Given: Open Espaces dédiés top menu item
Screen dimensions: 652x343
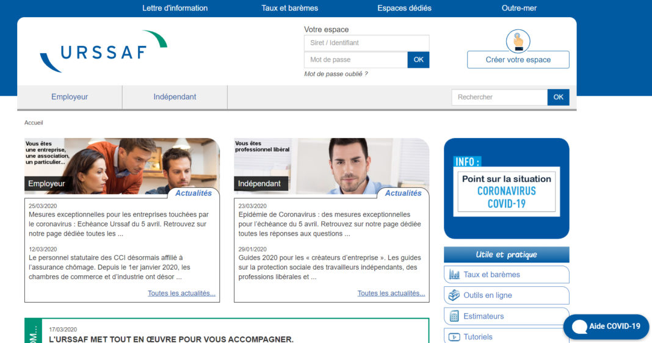Looking at the screenshot, I should click(404, 8).
